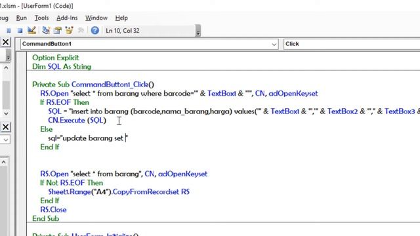
Task: Open the partially visible Debug menu
Action: tap(4, 18)
